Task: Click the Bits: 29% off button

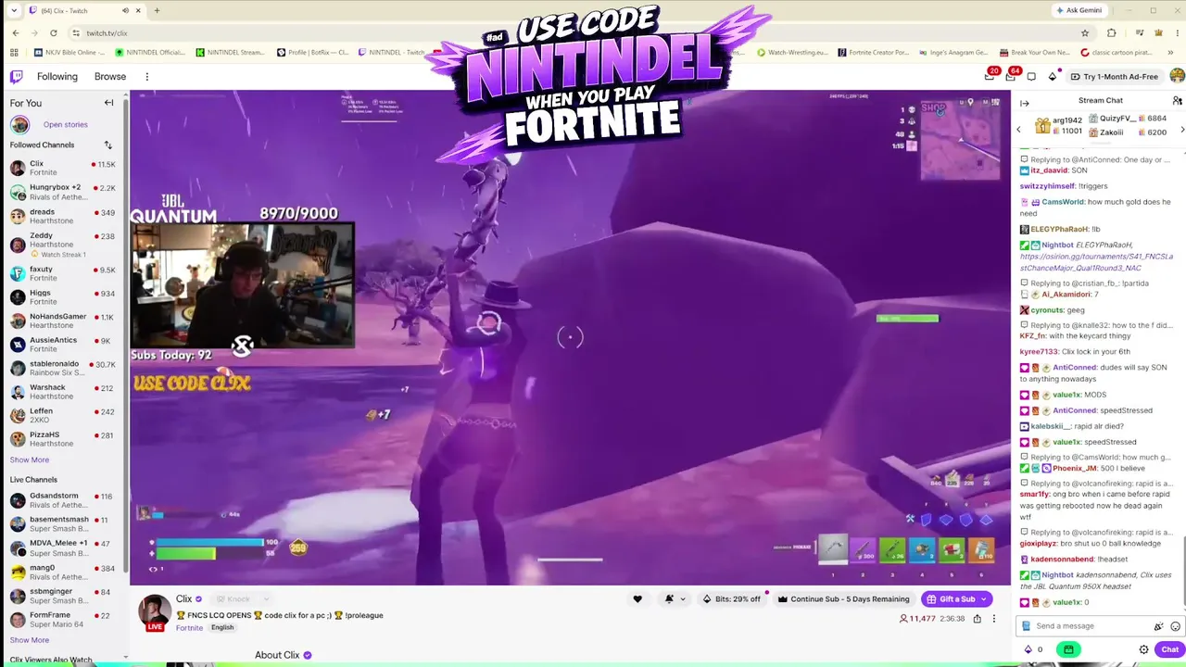Action: pyautogui.click(x=732, y=599)
